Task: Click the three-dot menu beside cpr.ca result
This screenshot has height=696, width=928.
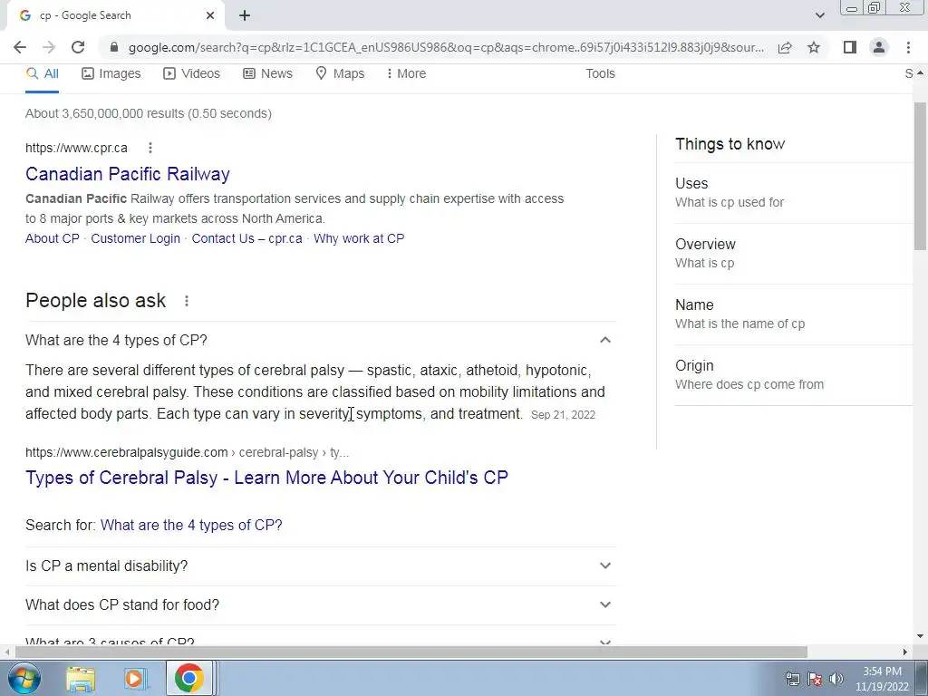Action: pos(150,148)
